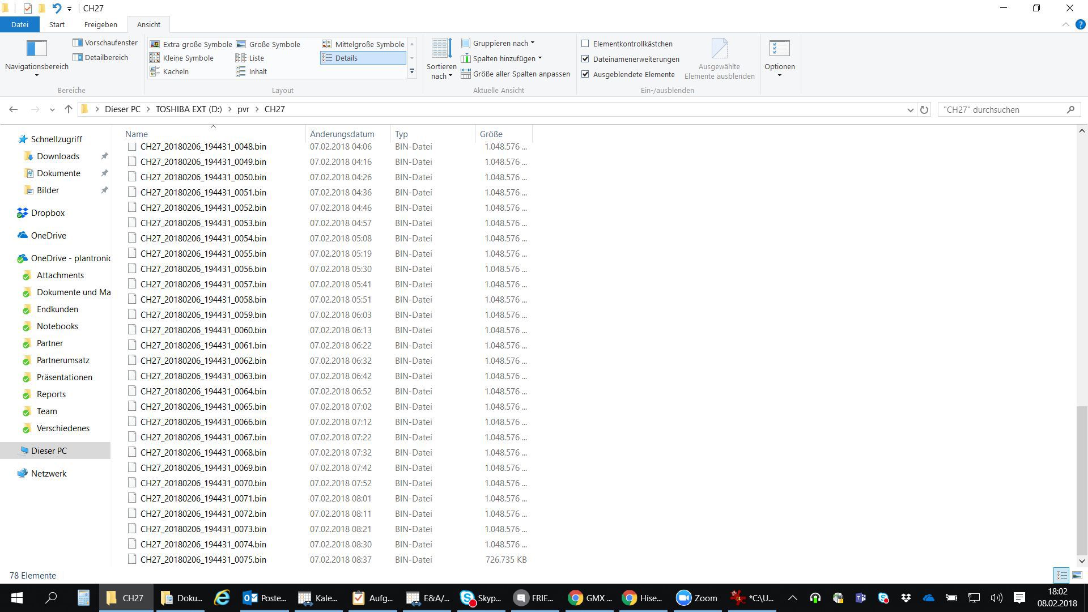Image resolution: width=1088 pixels, height=612 pixels.
Task: Switch to the Freigeben ribbon tab
Action: (100, 24)
